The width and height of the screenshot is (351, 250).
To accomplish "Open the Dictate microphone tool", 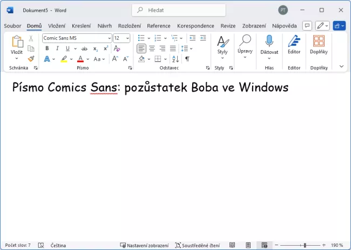I will point(269,46).
